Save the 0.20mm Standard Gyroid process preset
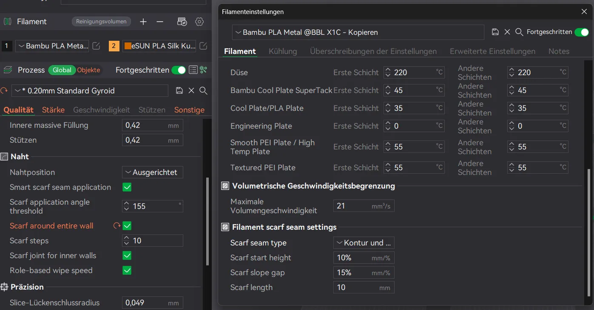This screenshot has width=594, height=310. (179, 90)
